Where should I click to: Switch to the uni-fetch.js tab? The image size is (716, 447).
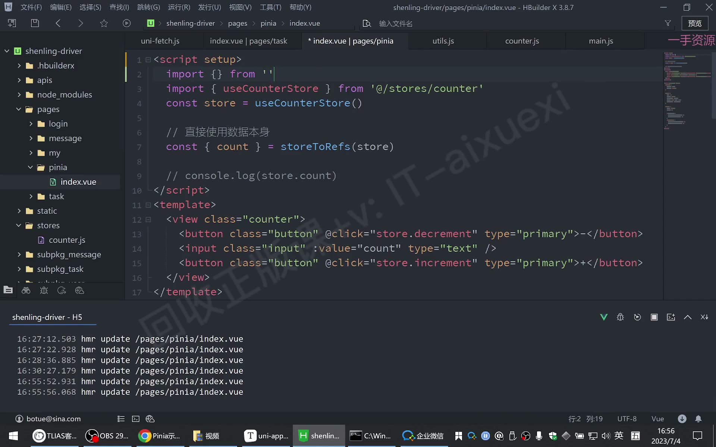point(160,41)
